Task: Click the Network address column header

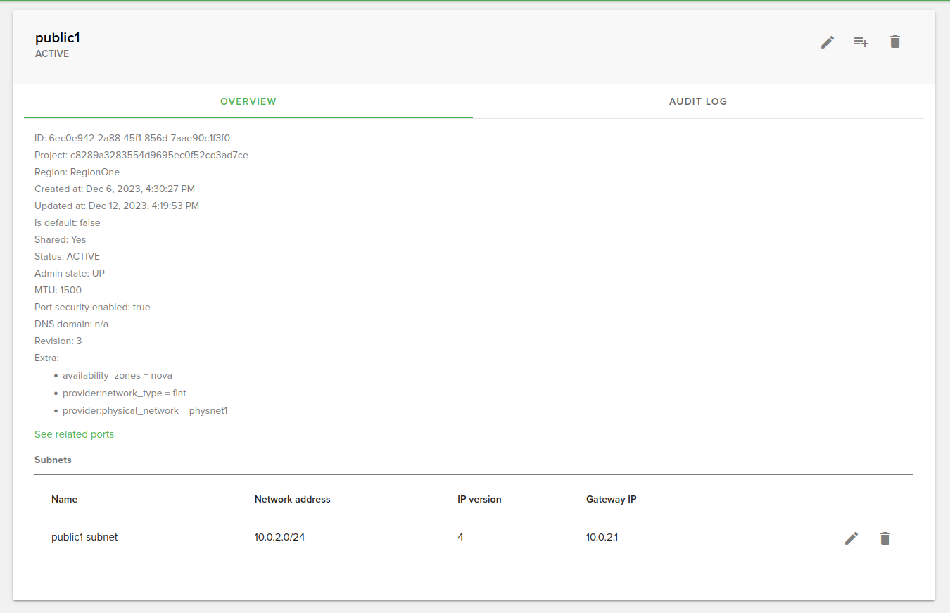Action: (292, 499)
